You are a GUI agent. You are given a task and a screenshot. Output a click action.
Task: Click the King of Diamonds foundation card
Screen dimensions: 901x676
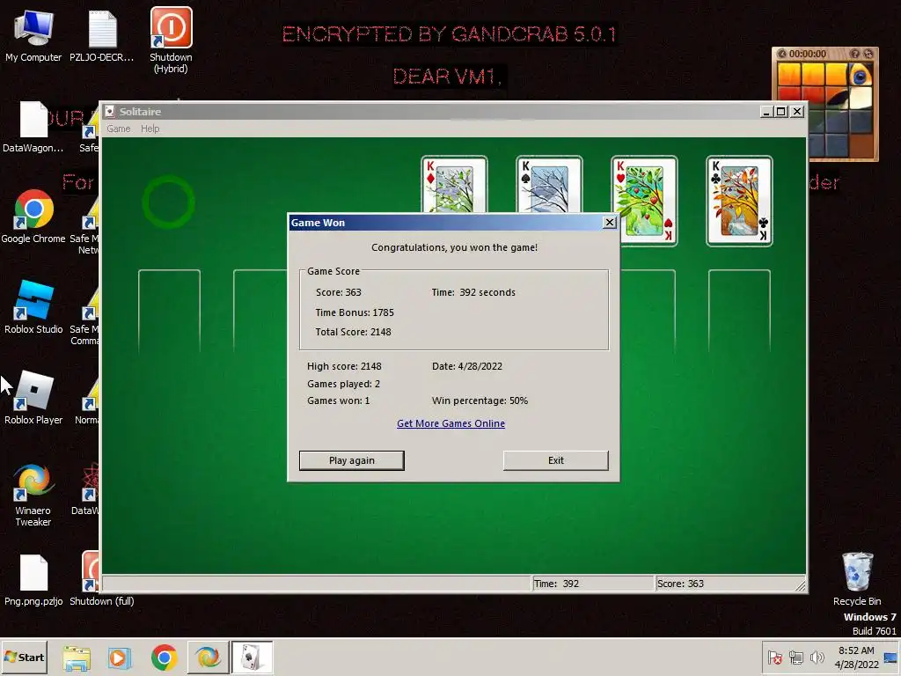(x=454, y=185)
